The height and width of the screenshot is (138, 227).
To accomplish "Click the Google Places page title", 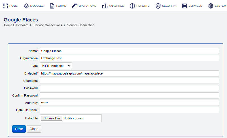I will click(x=21, y=19).
